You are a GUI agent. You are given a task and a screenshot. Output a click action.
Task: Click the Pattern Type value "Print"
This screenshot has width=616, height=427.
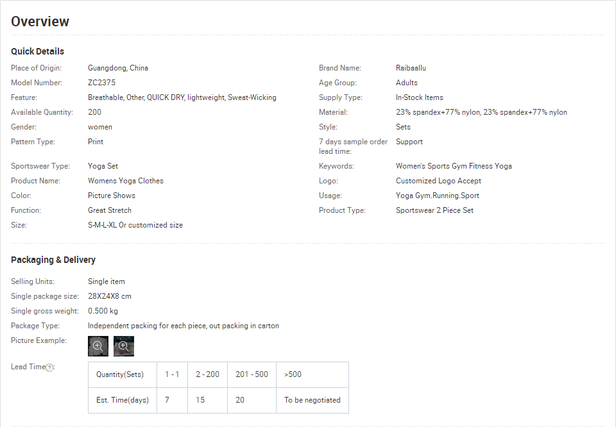(x=96, y=142)
